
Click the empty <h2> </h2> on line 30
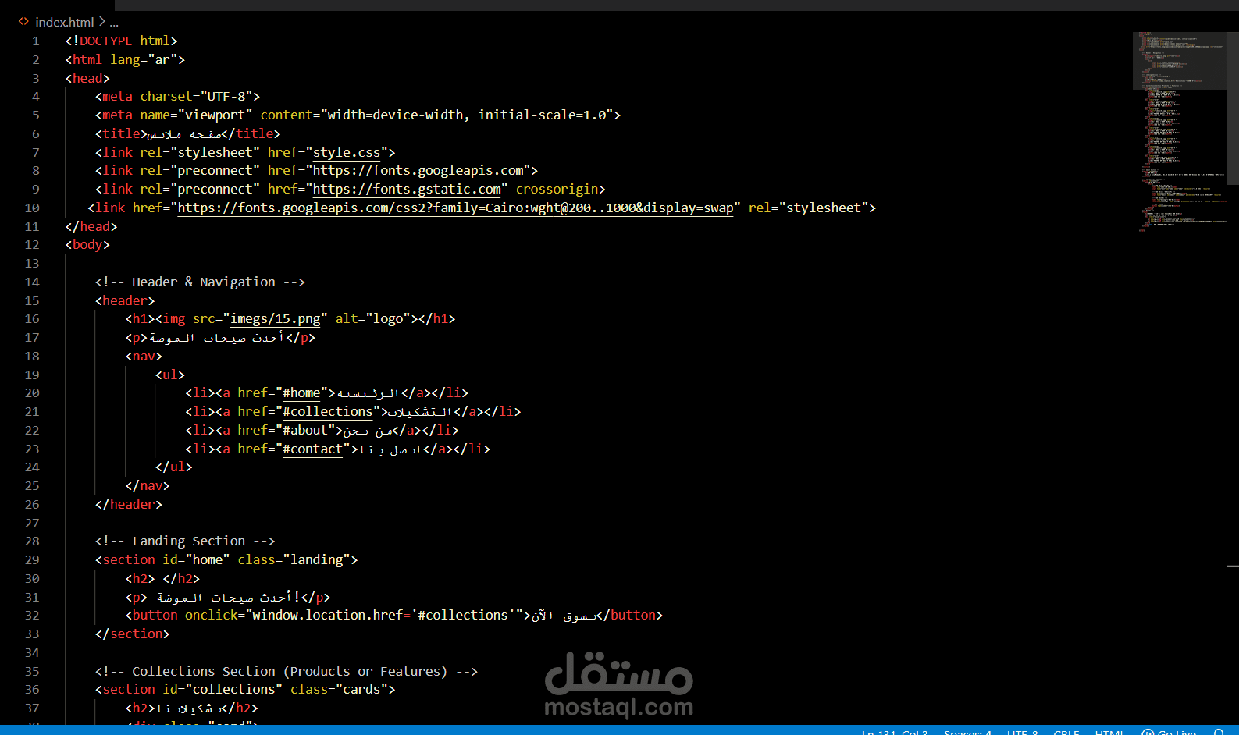162,578
